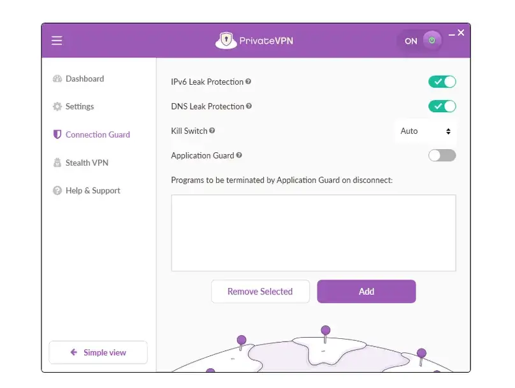Click the programs list box

pos(314,233)
